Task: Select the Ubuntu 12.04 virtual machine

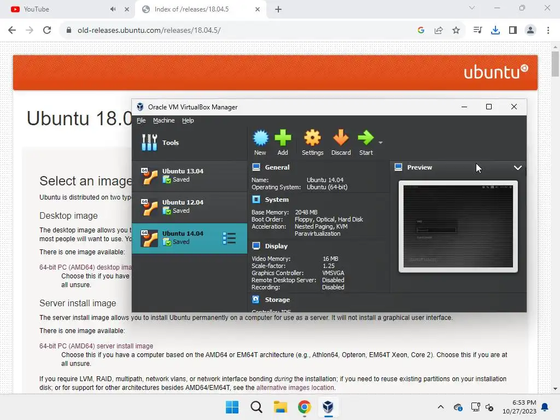Action: click(x=189, y=206)
